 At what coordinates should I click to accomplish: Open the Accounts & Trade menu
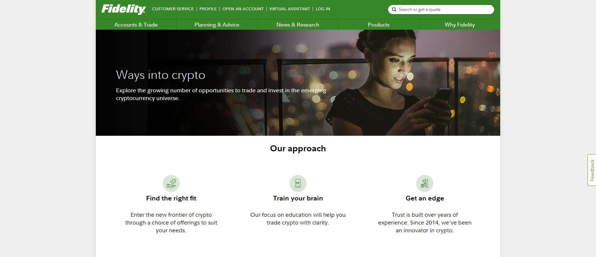click(x=136, y=25)
